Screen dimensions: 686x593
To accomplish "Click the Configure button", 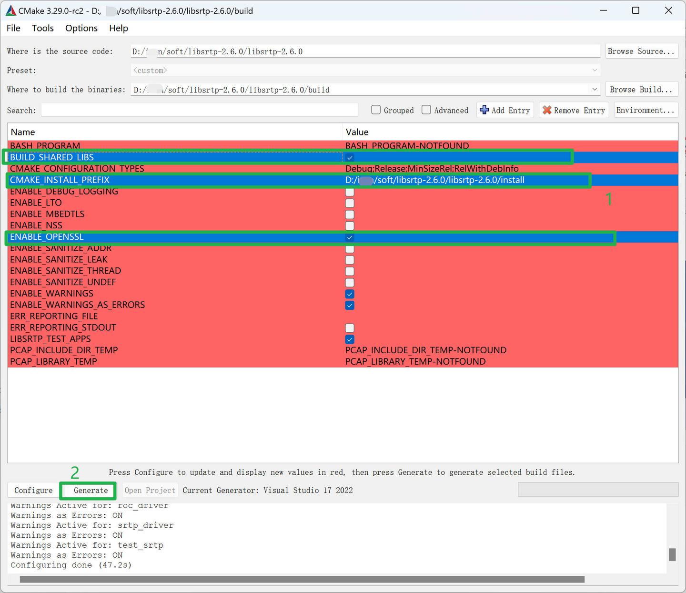I will click(33, 491).
